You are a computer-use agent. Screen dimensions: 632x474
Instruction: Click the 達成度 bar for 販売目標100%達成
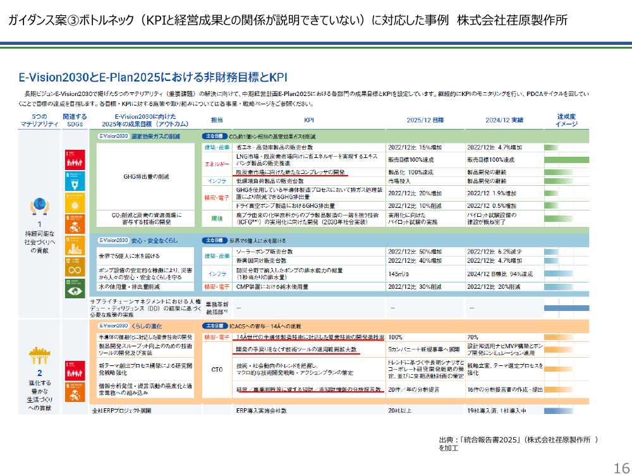pyautogui.click(x=566, y=160)
